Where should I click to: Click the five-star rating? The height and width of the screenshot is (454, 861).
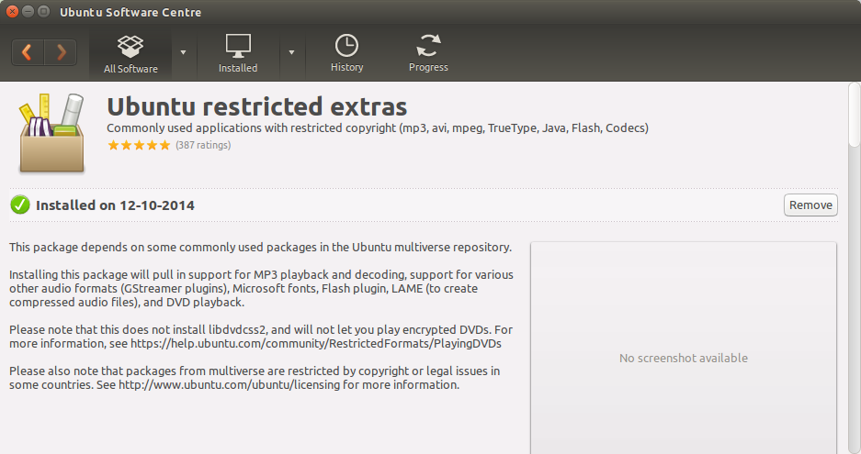click(x=139, y=145)
